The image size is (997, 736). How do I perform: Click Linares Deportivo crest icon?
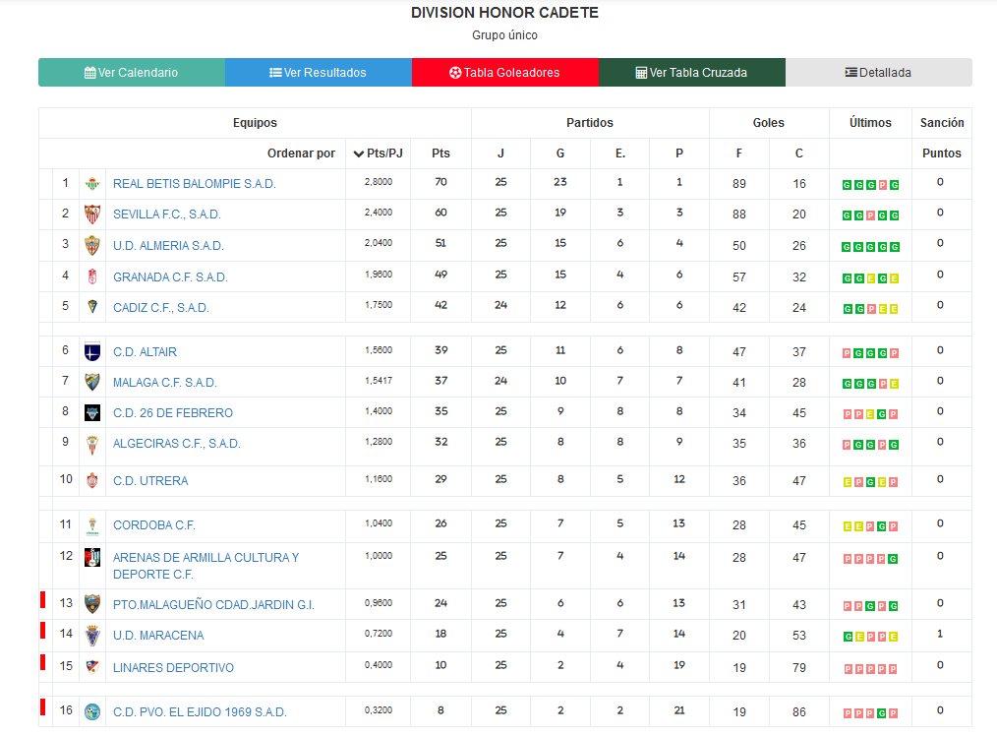tap(92, 667)
